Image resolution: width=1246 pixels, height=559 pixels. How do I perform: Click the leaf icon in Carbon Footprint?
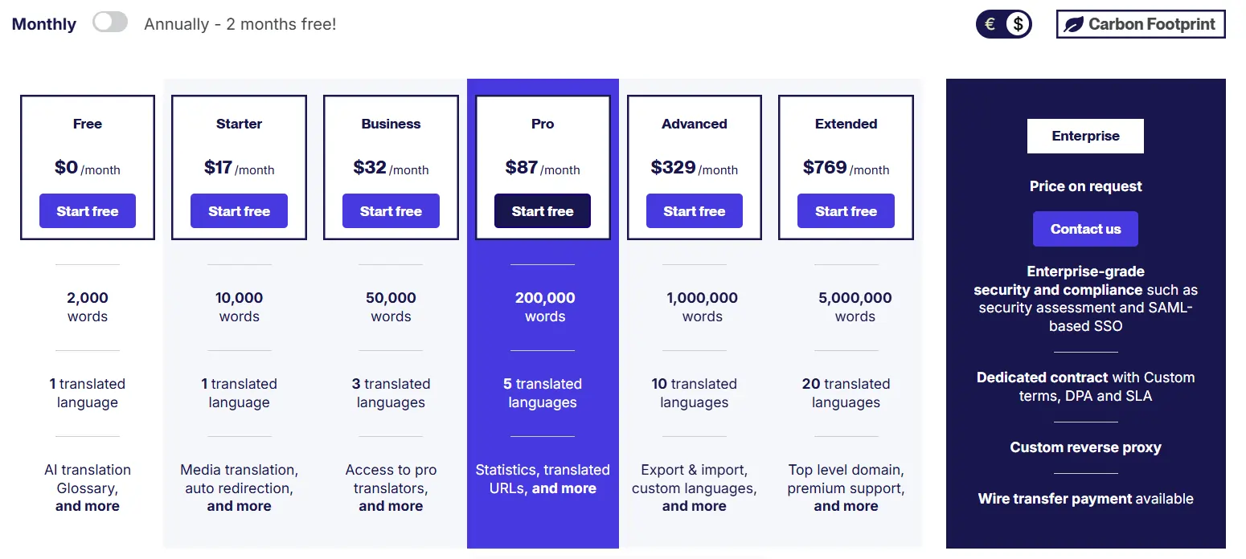[x=1073, y=24]
